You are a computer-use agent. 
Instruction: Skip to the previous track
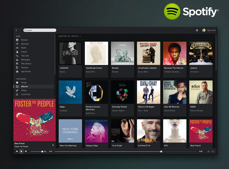point(17,151)
